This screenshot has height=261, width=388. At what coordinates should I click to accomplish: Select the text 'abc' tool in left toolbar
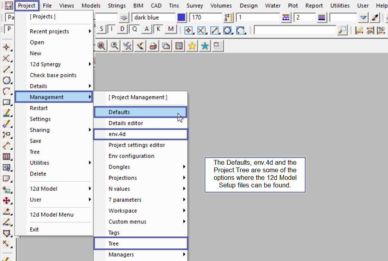(x=6, y=113)
